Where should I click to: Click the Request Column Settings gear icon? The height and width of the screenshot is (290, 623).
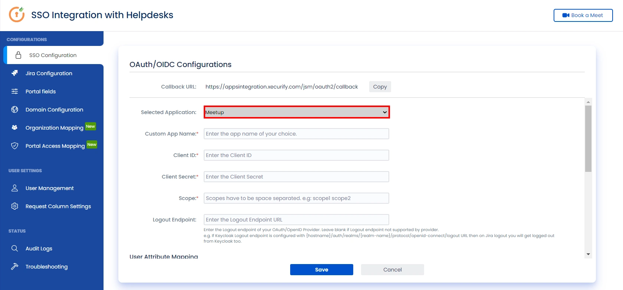pyautogui.click(x=15, y=206)
